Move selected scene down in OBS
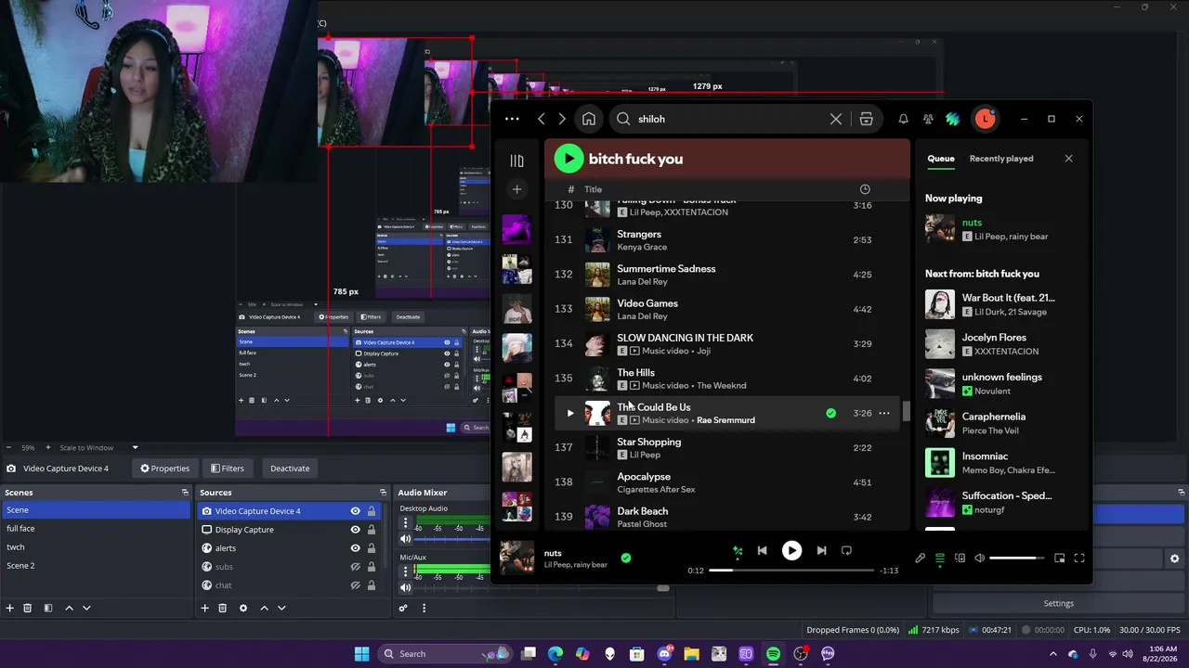This screenshot has height=668, width=1189. click(x=86, y=609)
